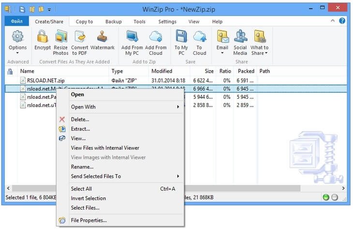Open the Help tab
The width and height of the screenshot is (353, 229).
[x=217, y=22]
